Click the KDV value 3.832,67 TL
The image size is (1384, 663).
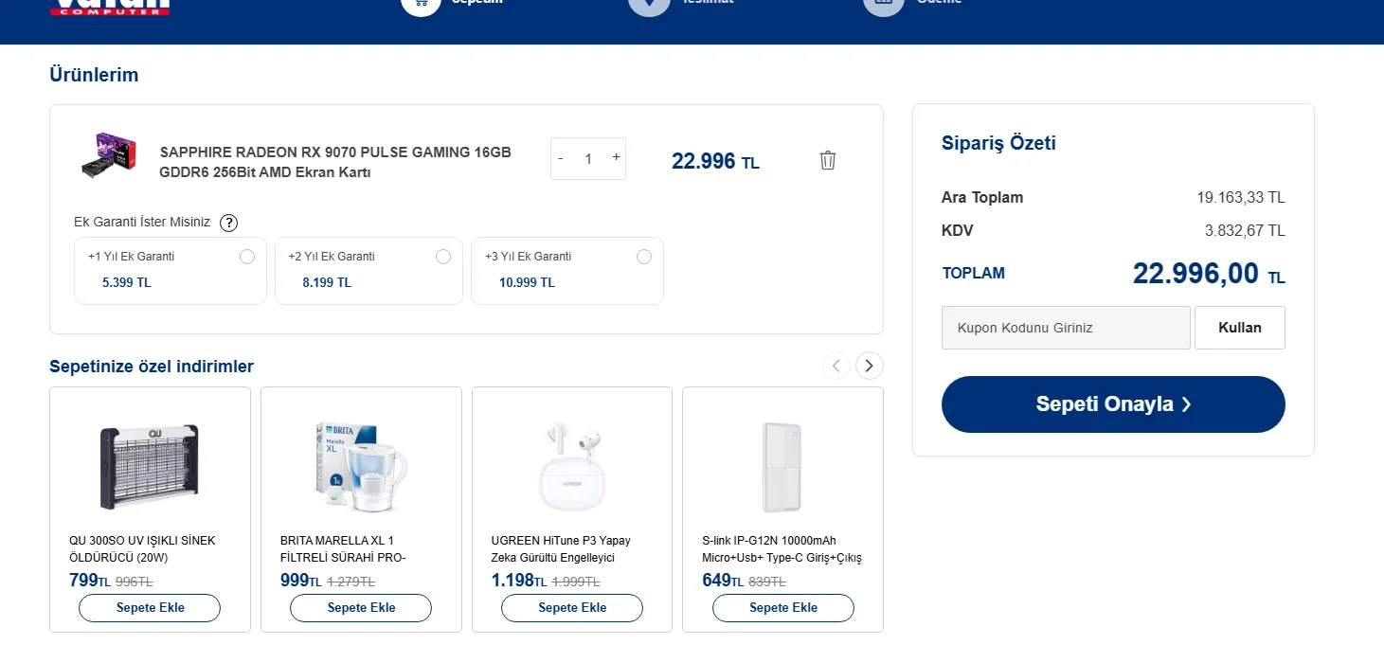[x=1245, y=230]
